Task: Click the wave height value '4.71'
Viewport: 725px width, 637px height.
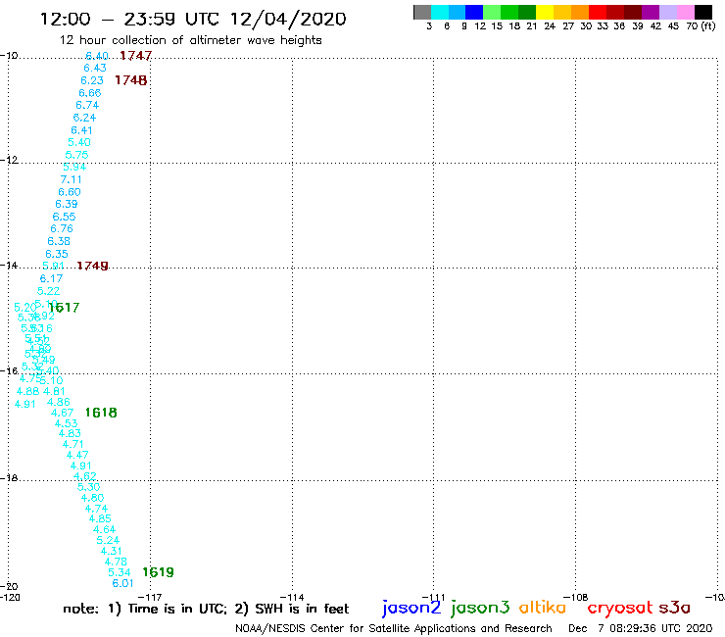Action: point(73,444)
